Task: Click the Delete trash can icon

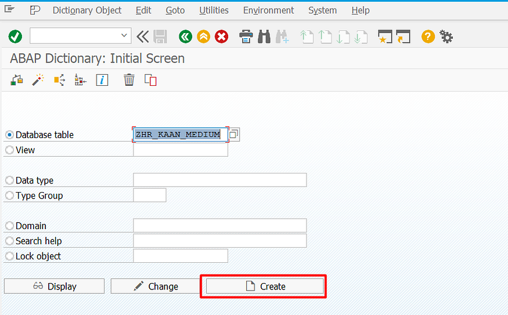Action: 129,79
